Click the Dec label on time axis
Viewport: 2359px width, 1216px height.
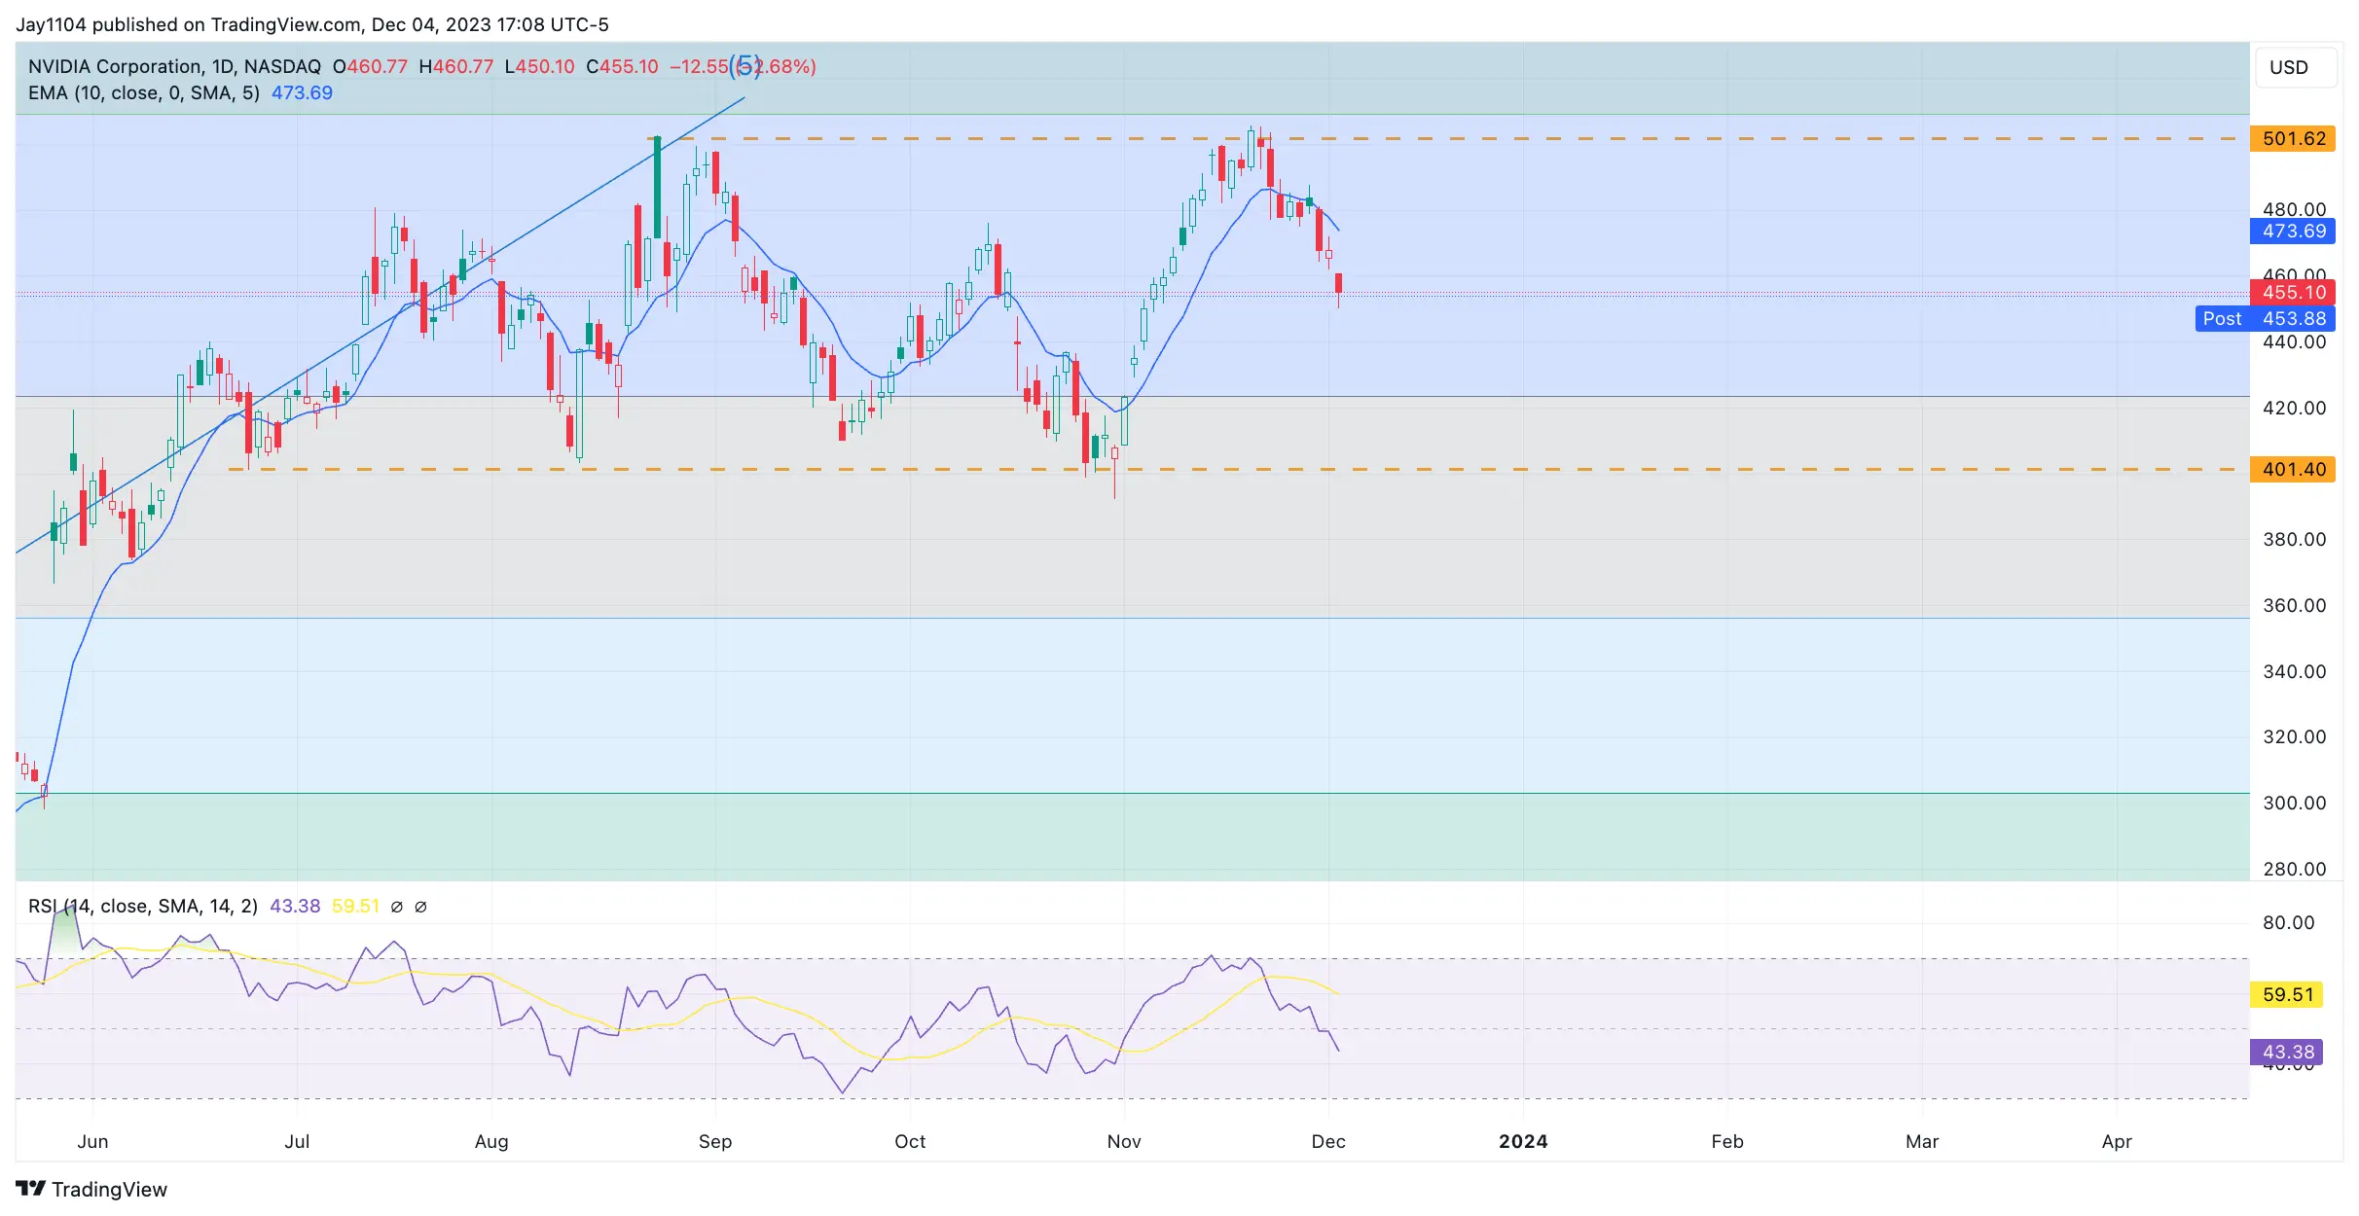pyautogui.click(x=1328, y=1141)
